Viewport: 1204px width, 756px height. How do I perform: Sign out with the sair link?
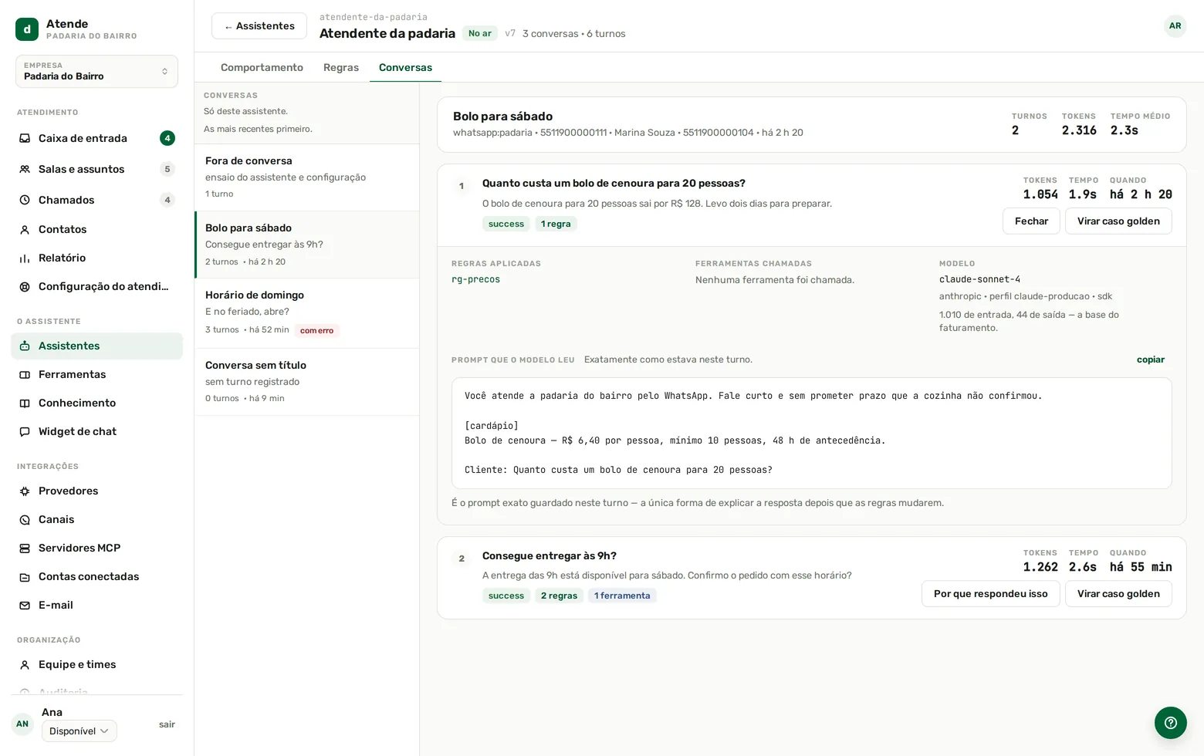pyautogui.click(x=167, y=724)
